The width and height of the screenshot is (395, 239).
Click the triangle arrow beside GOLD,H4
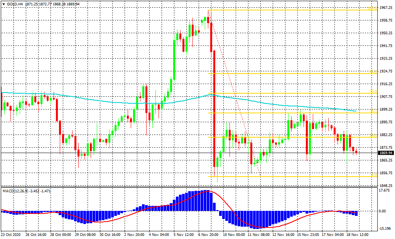point(3,4)
